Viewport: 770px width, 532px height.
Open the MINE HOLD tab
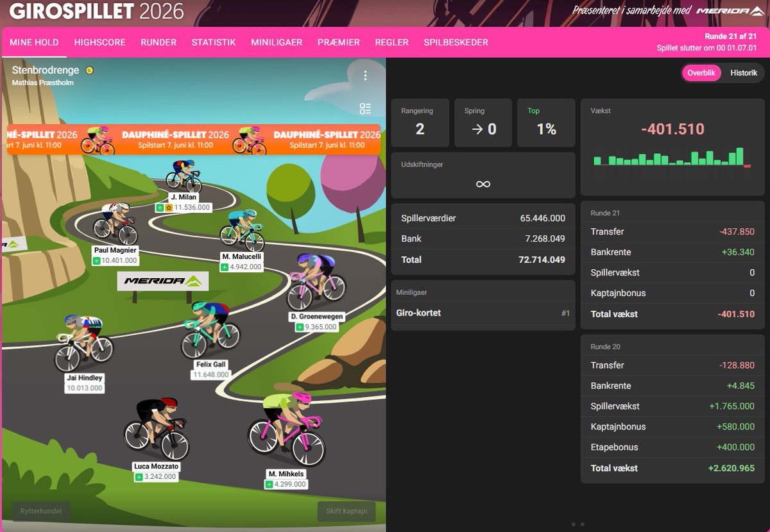[x=34, y=42]
